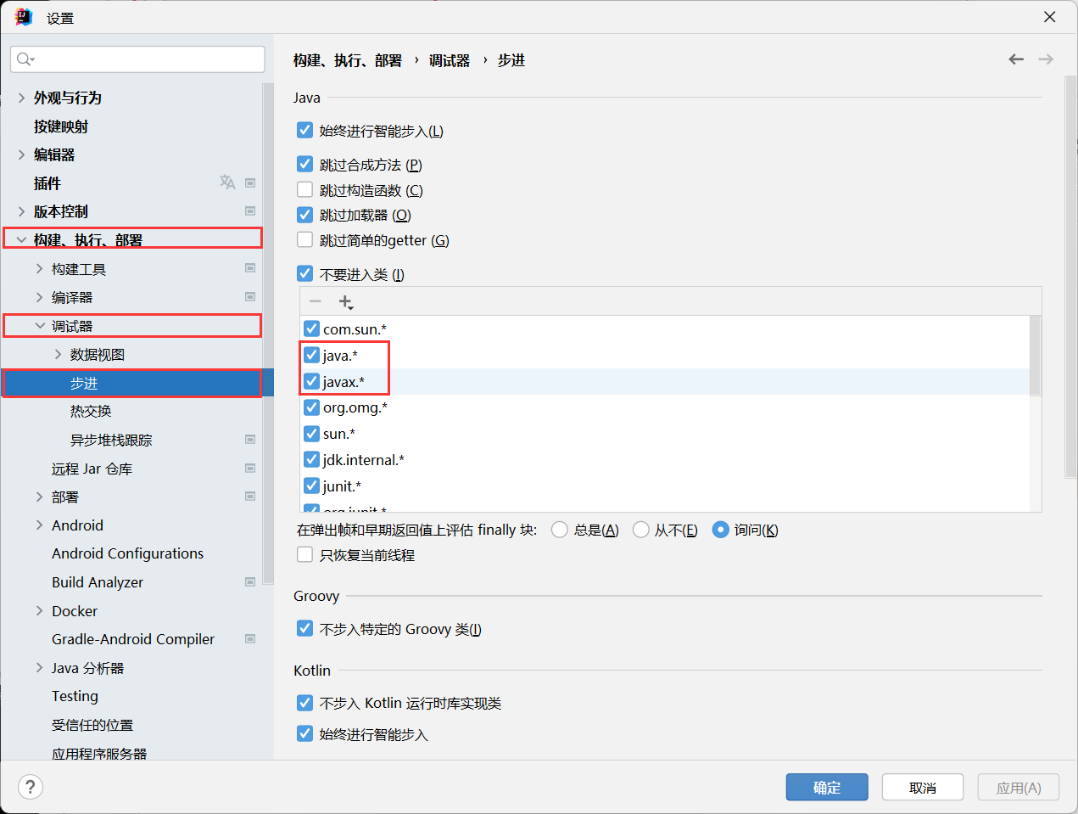Open the 热交换 settings page
This screenshot has height=814, width=1078.
click(91, 412)
